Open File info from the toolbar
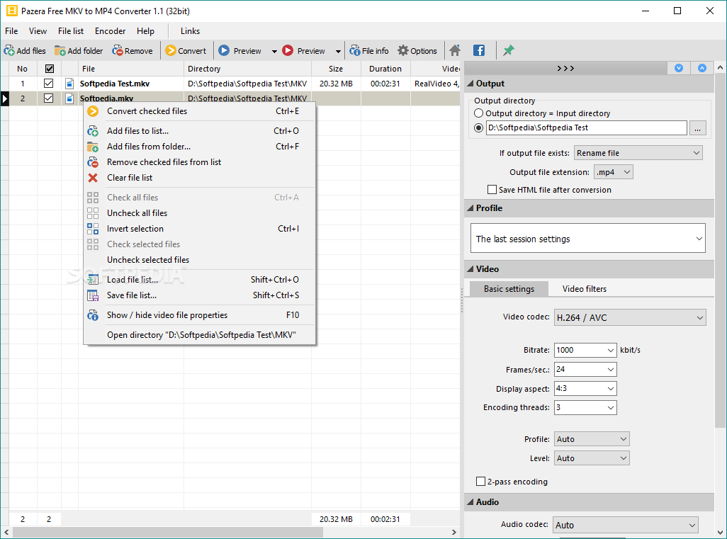This screenshot has height=539, width=727. pos(369,50)
